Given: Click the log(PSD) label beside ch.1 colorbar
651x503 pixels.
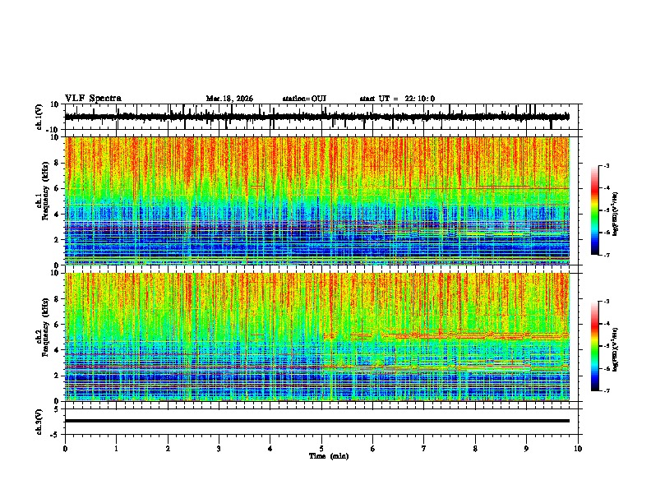Looking at the screenshot, I should [x=616, y=214].
